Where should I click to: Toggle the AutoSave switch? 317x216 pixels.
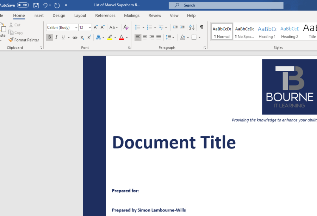pos(23,5)
